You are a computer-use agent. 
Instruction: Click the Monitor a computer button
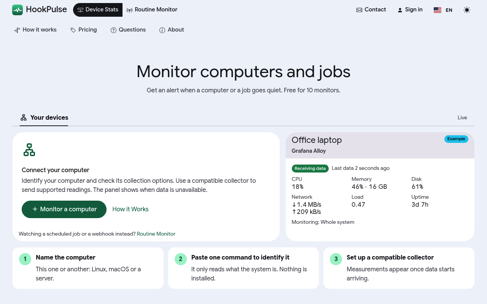[x=64, y=209]
